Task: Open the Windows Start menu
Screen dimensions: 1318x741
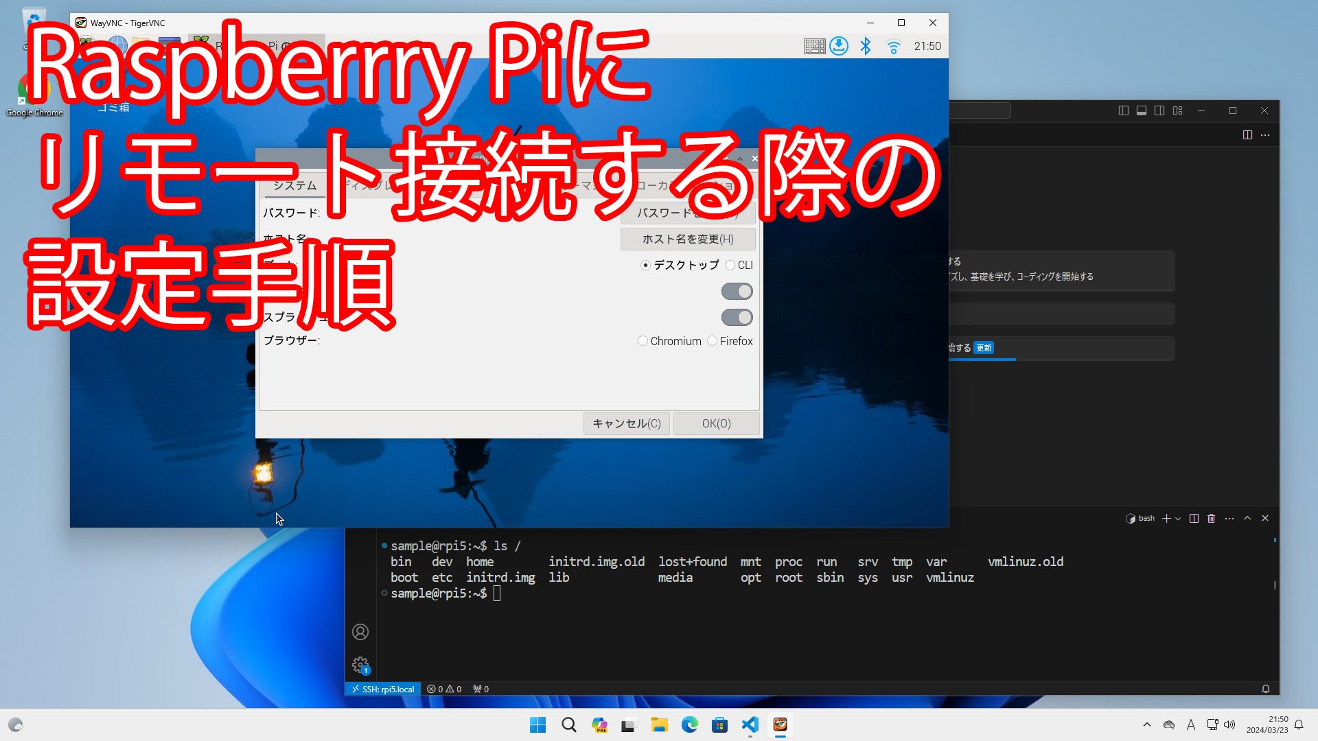Action: tap(537, 725)
